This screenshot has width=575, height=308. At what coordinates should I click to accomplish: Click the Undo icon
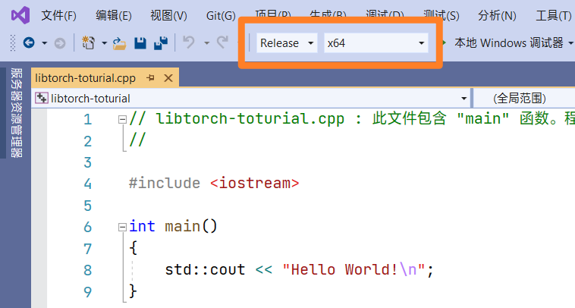point(189,42)
